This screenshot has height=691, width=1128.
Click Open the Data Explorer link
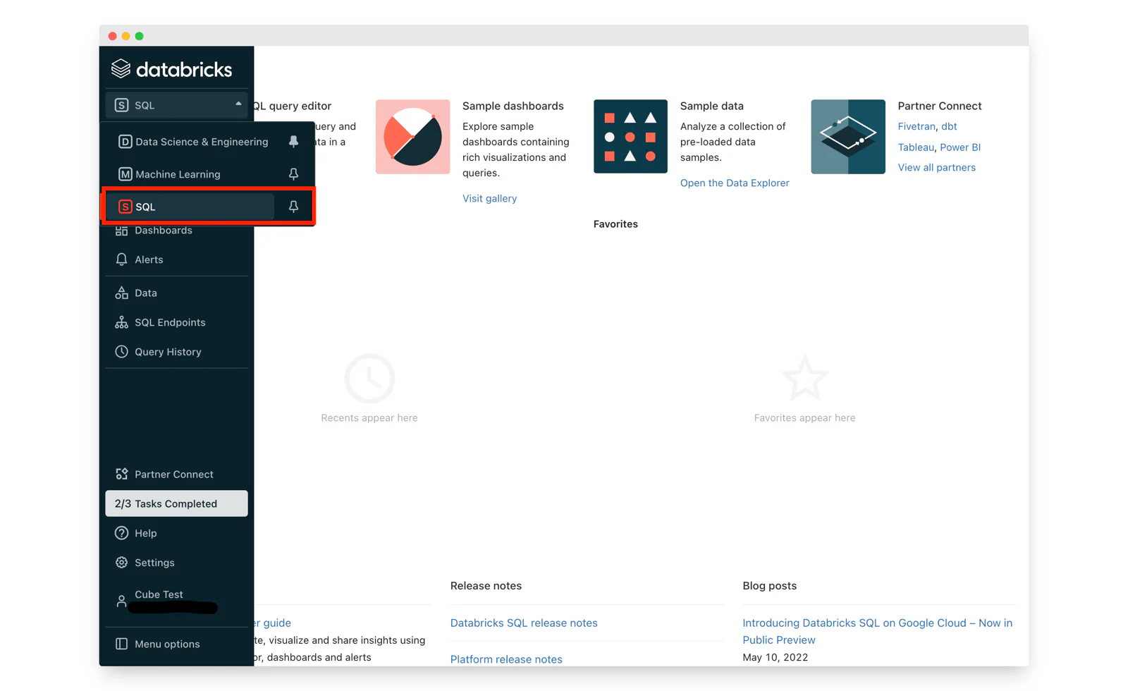point(735,183)
